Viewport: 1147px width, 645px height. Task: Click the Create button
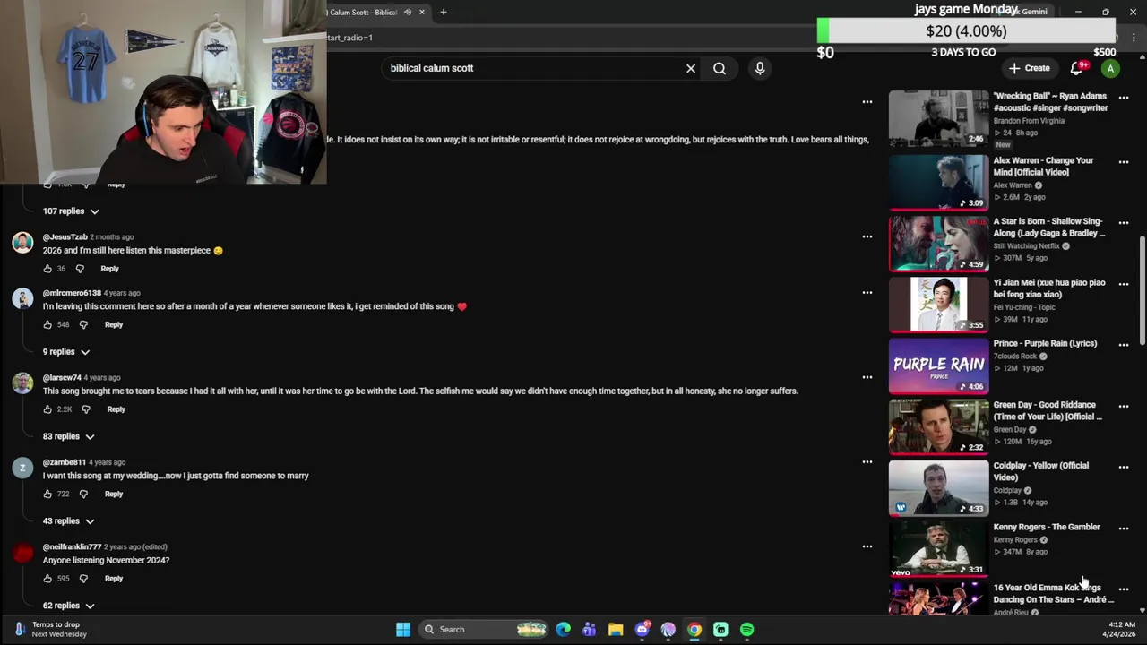click(1029, 68)
